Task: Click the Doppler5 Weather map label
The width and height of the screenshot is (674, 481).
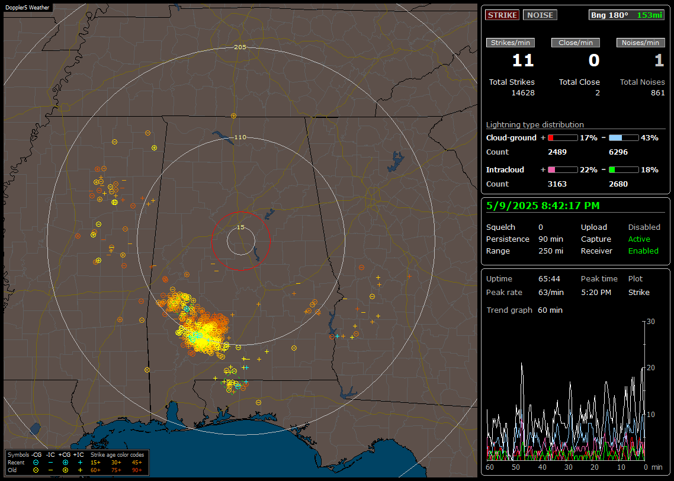Action: click(27, 8)
